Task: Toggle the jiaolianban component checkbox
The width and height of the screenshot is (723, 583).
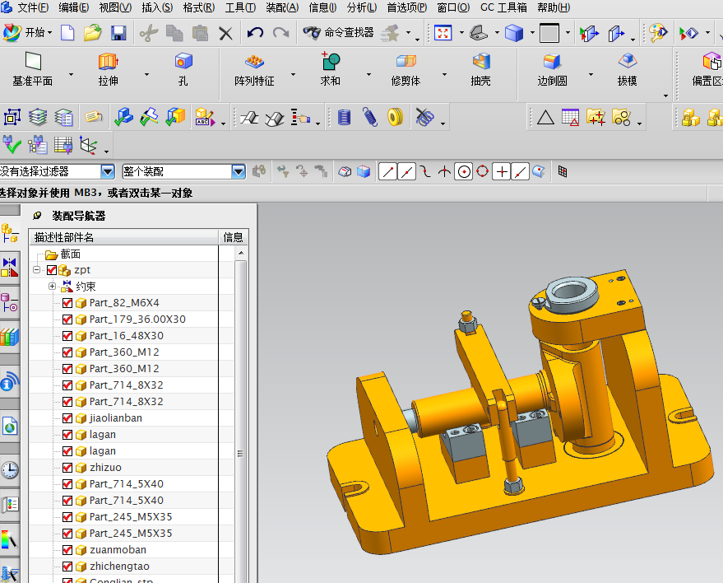Action: [x=67, y=418]
